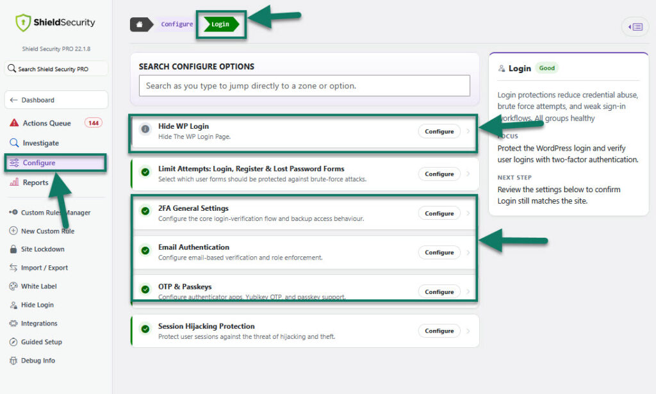Click the Debug Info bug icon
656x394 pixels.
13,361
